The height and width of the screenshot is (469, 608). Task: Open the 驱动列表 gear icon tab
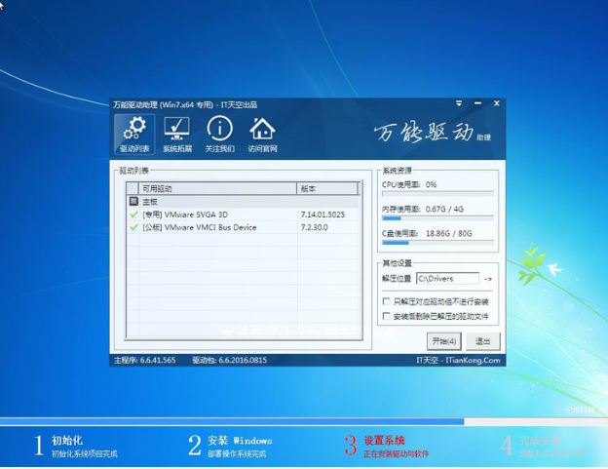134,135
